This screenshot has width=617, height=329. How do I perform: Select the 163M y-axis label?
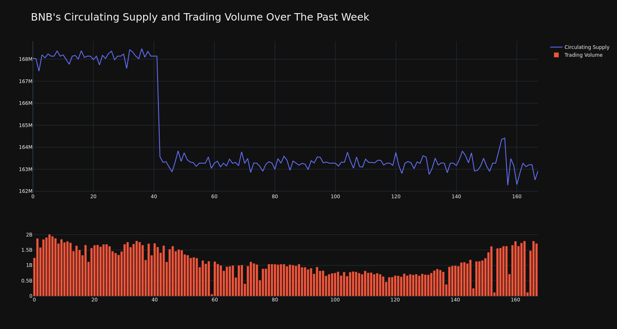26,169
